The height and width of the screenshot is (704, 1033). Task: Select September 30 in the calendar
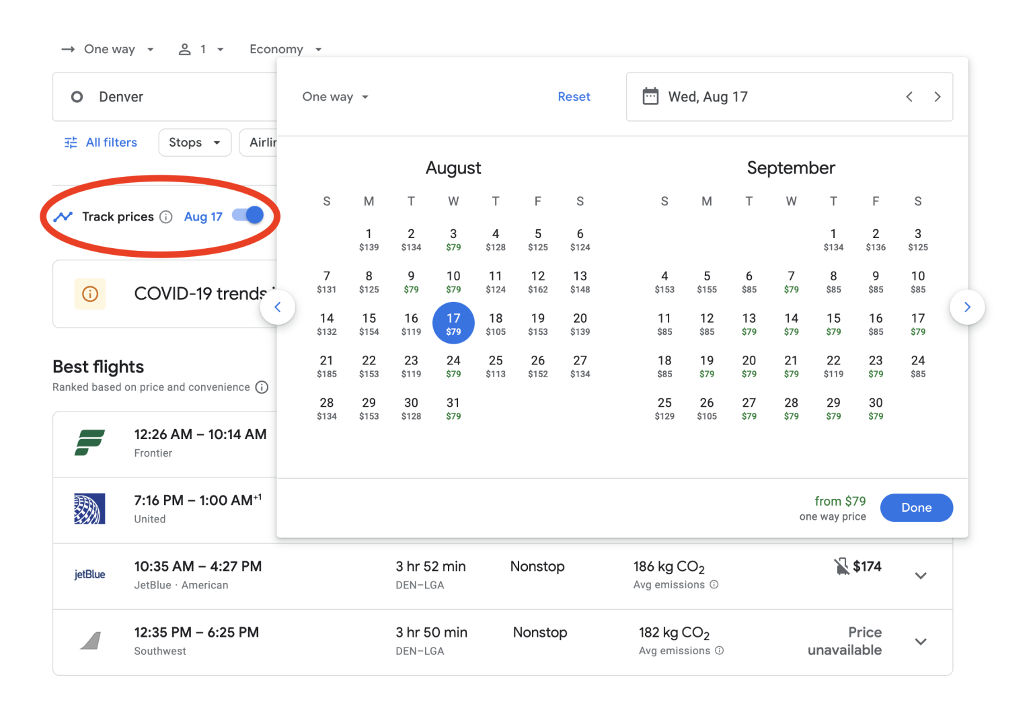(876, 409)
